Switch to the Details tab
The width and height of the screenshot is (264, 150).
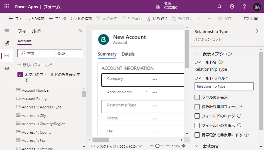point(128,54)
